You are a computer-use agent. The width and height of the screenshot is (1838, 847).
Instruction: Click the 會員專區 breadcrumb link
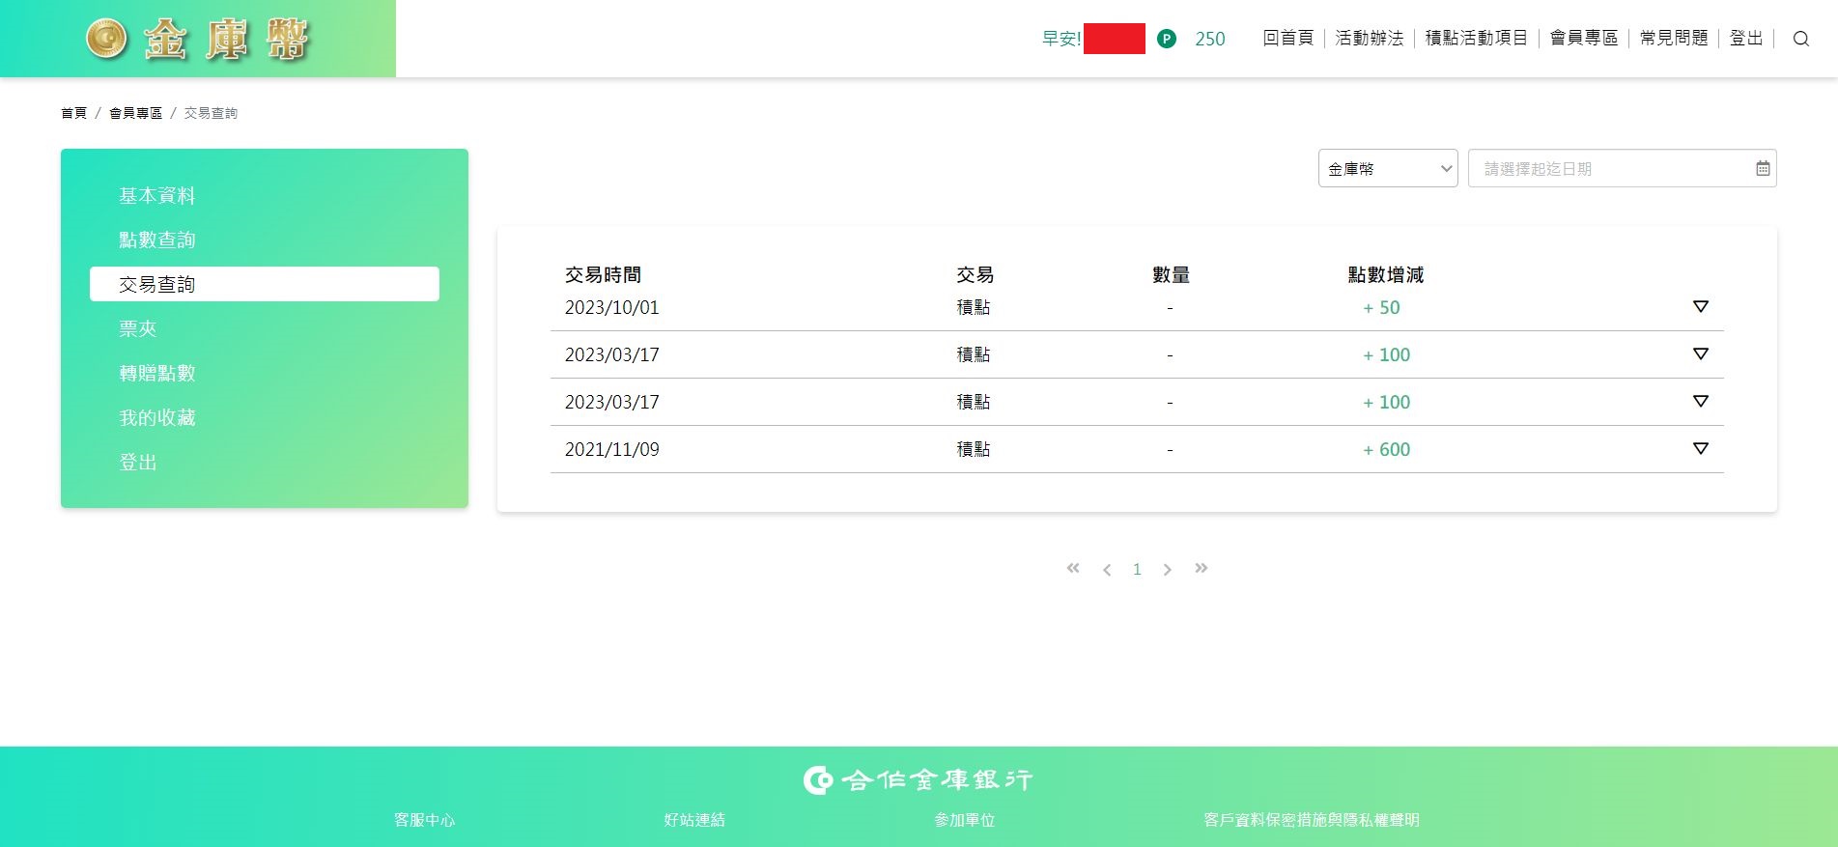pyautogui.click(x=135, y=113)
